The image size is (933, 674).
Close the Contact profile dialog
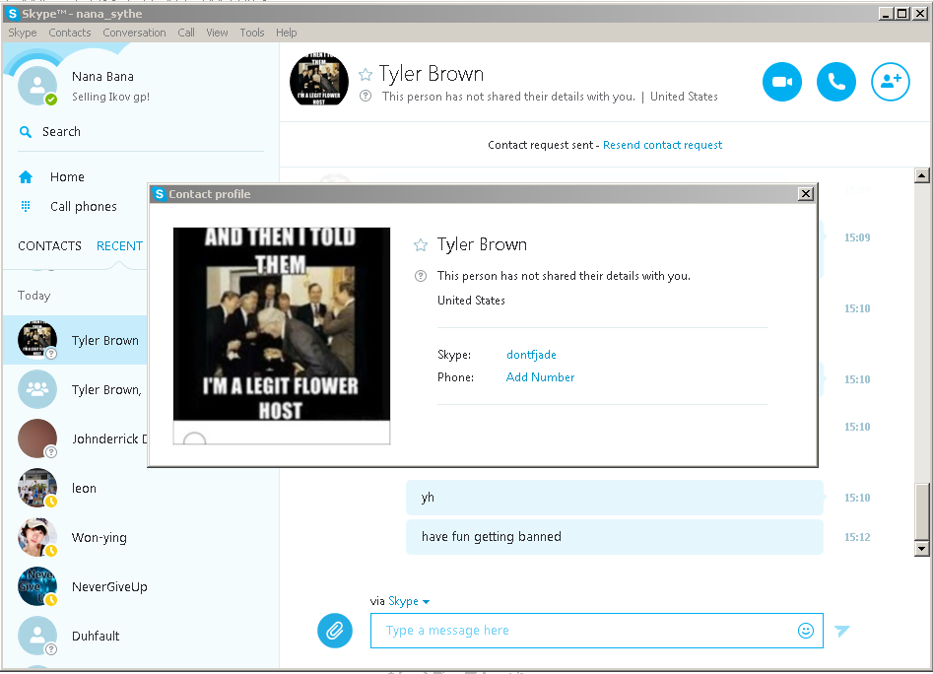(x=805, y=194)
